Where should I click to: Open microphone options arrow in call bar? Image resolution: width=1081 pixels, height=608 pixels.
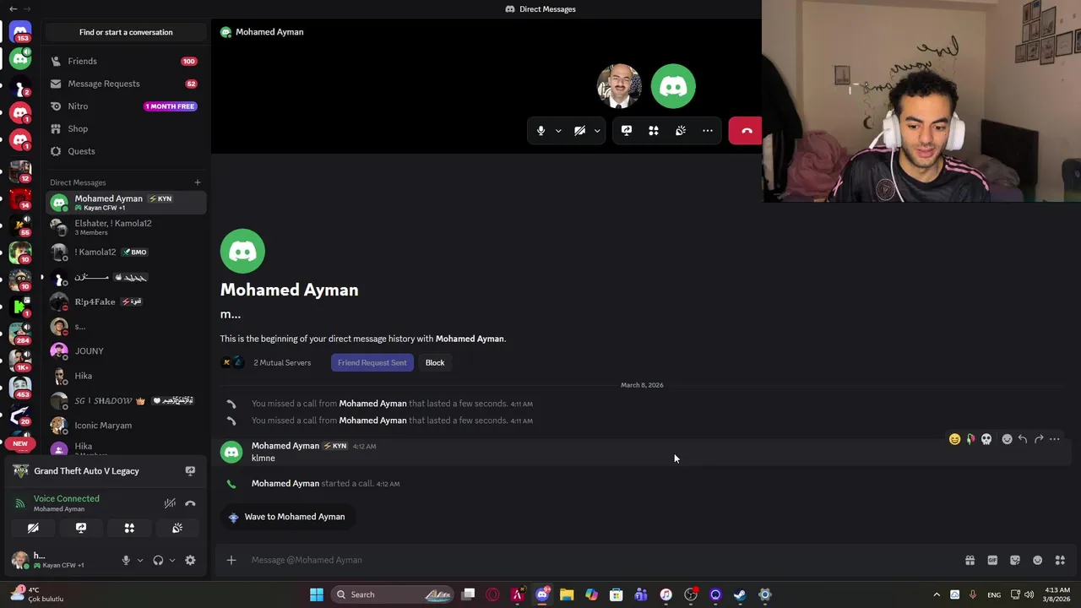click(x=558, y=131)
